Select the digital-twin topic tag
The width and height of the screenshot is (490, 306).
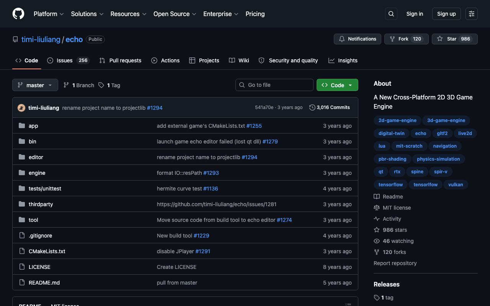[391, 133]
